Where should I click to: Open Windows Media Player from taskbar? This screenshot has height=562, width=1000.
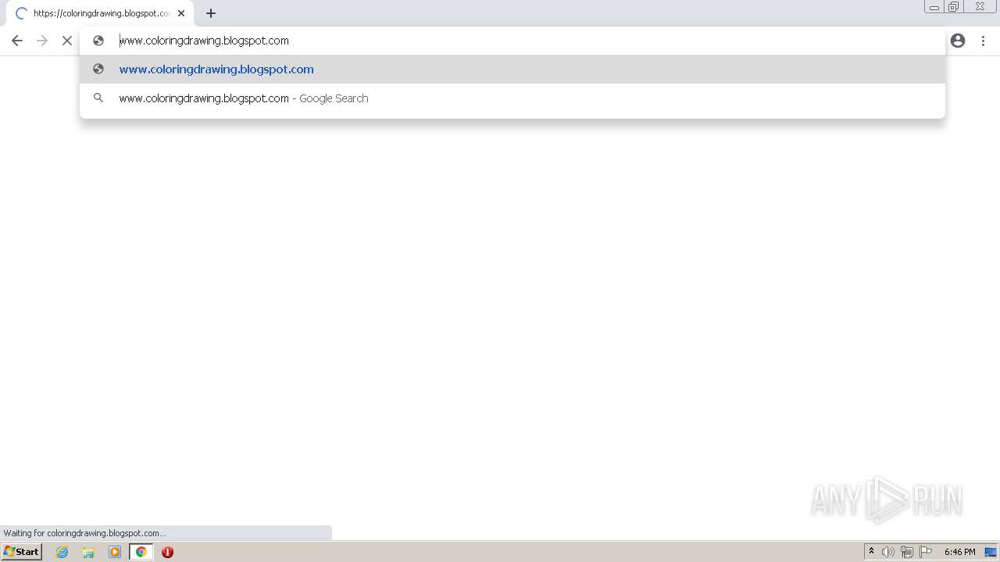115,552
